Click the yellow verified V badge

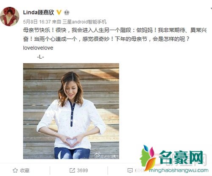click(x=59, y=12)
